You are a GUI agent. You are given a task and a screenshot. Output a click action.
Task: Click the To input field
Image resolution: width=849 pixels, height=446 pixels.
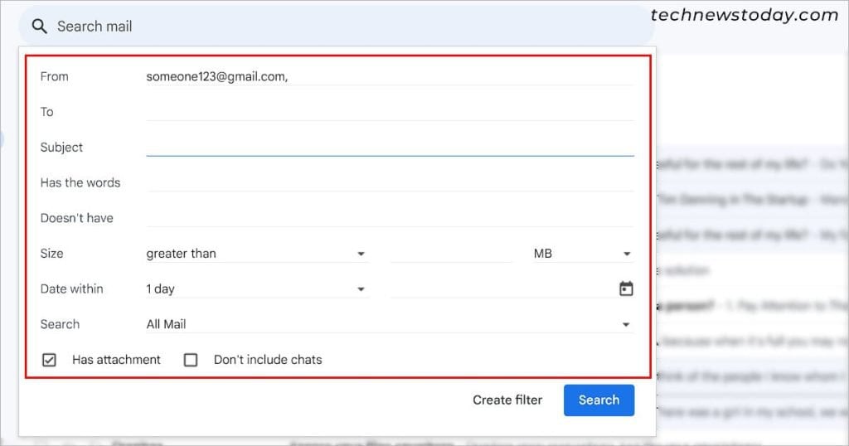390,111
